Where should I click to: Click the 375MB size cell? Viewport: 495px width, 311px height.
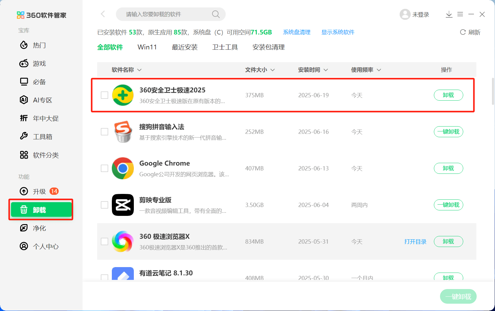tap(254, 95)
